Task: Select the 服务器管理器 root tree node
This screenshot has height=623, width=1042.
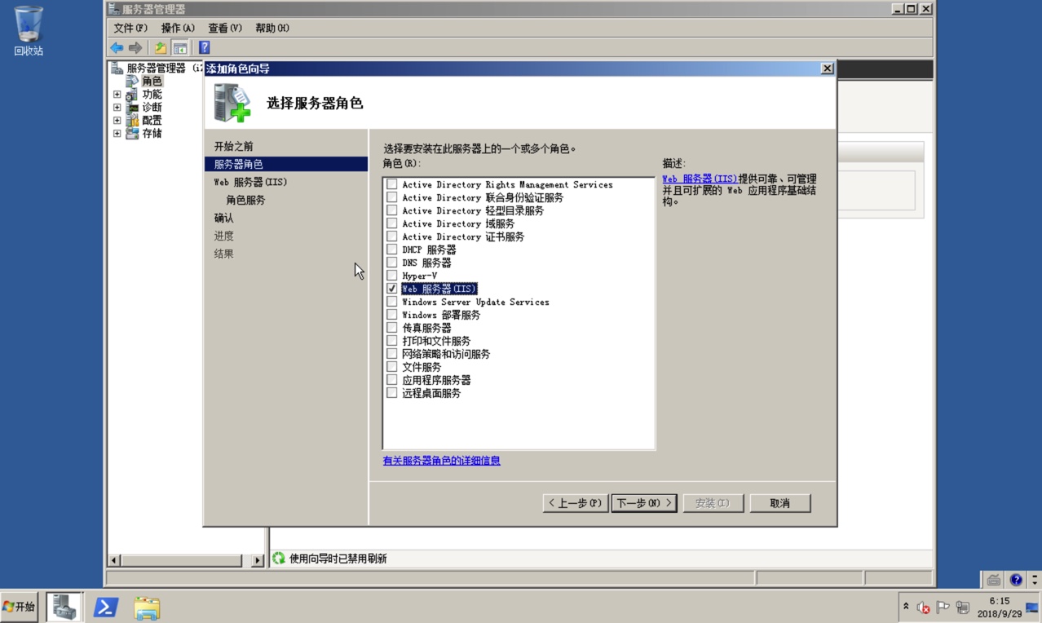Action: click(x=156, y=68)
